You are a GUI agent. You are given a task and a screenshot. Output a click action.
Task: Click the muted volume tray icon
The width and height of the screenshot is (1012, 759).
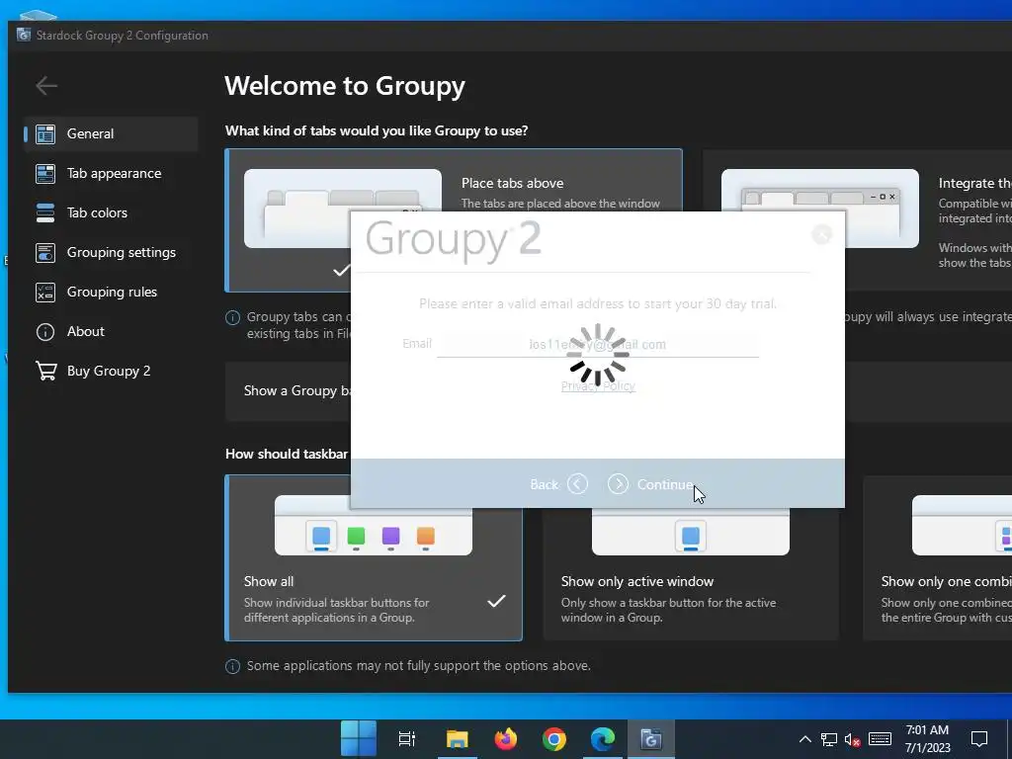[x=853, y=739]
